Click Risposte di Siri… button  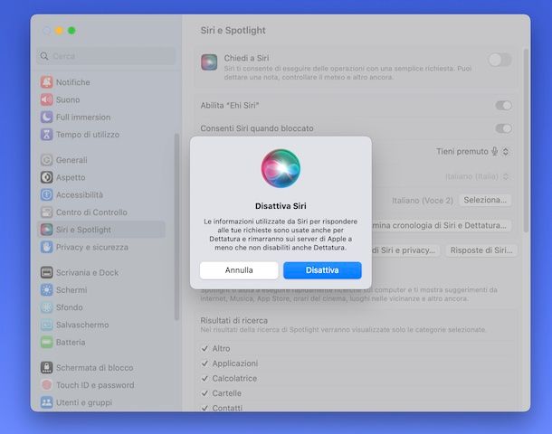[481, 250]
